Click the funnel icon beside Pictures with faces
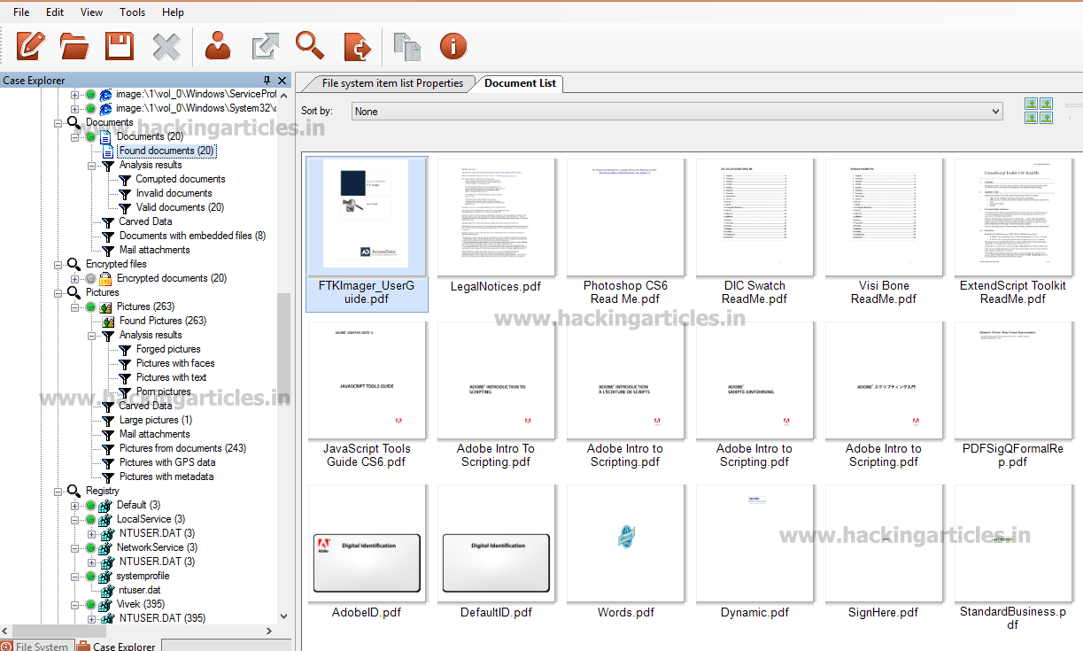The image size is (1083, 651). tap(126, 363)
